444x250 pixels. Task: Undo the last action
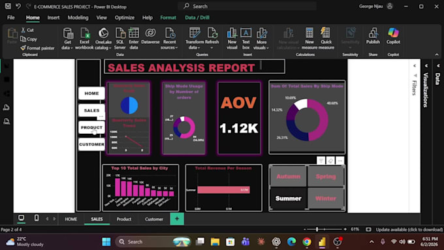(x=18, y=7)
